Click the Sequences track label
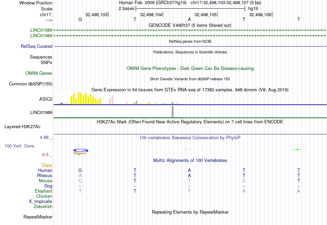327x225 pixels. [41, 57]
